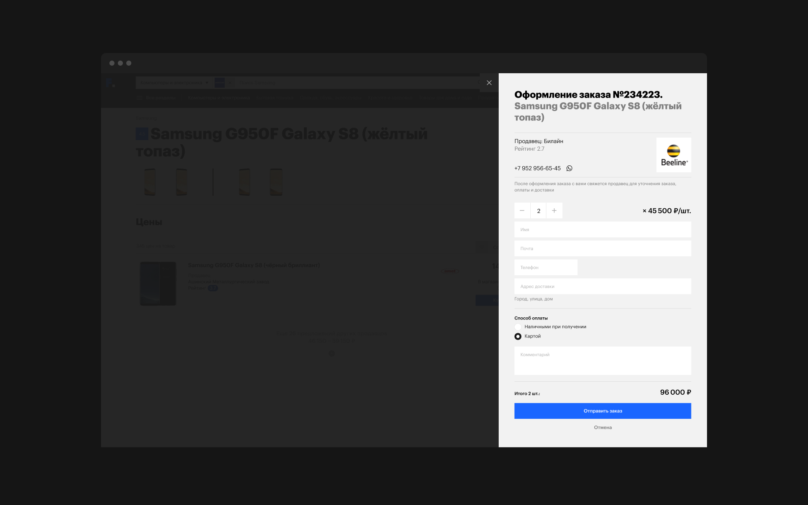Click Город, улица, дом hint text
808x505 pixels.
click(x=534, y=299)
